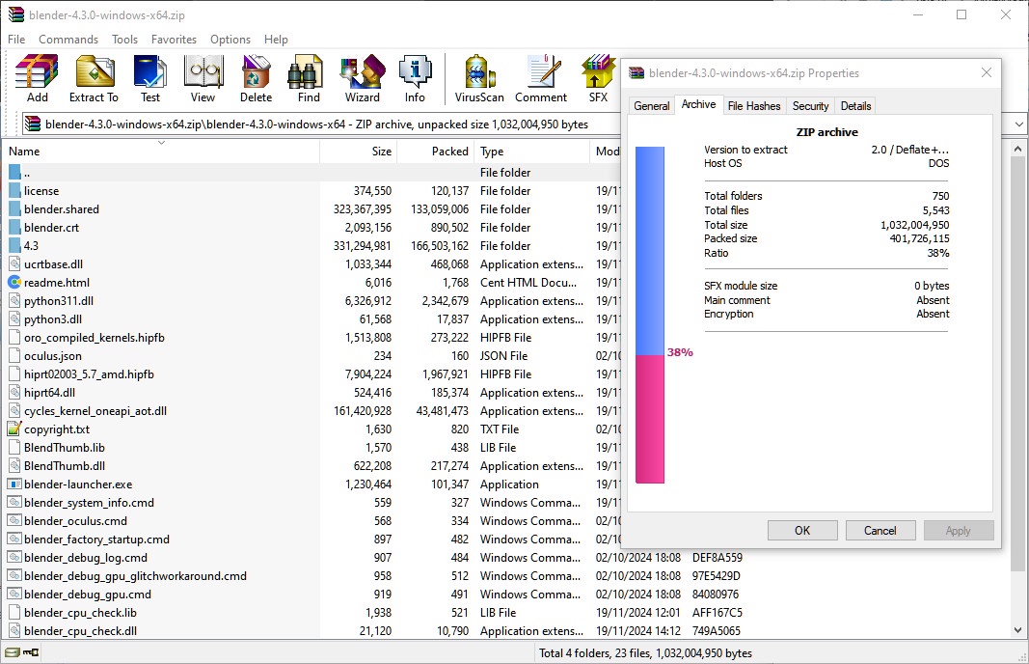This screenshot has width=1029, height=664.
Task: Open the Help menu
Action: [276, 40]
